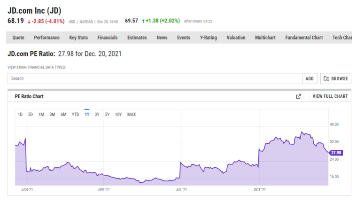Show the 10Y chart range
356x202 pixels.
click(118, 115)
